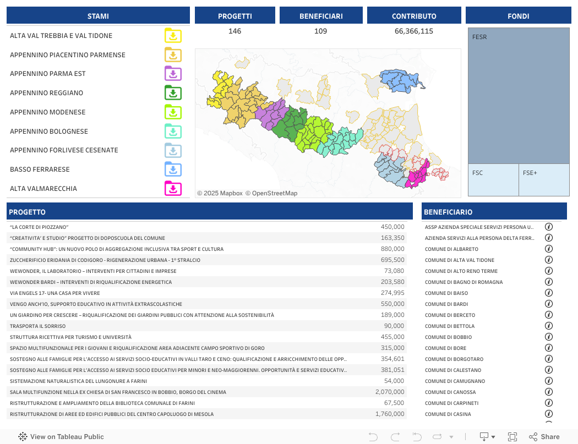Viewport: 578px width, 444px height.
Task: Click the Share button
Action: [x=544, y=437]
